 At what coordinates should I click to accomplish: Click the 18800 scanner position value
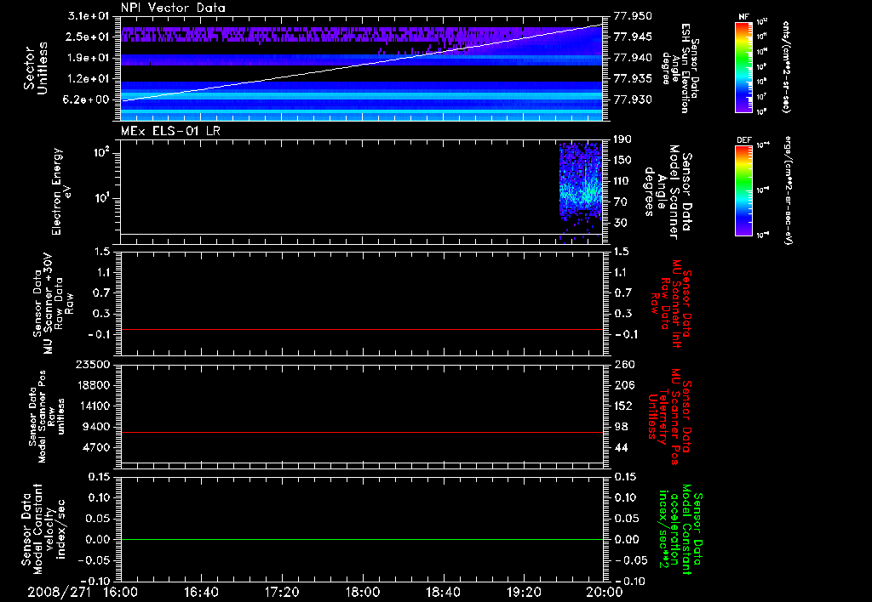(92, 385)
